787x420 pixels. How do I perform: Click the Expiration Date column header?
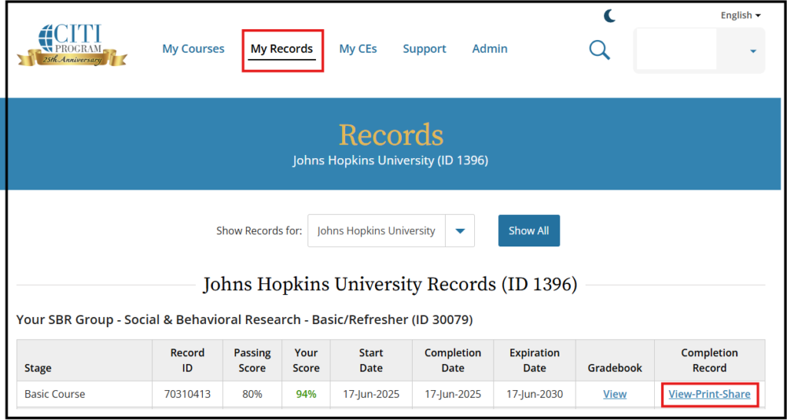coord(535,360)
